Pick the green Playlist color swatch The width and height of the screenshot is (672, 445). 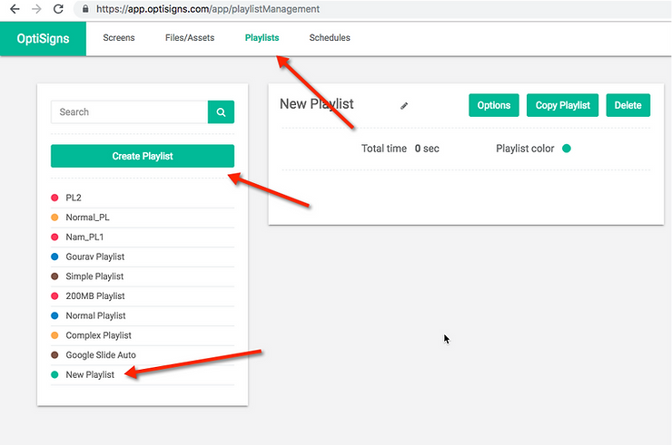[567, 149]
